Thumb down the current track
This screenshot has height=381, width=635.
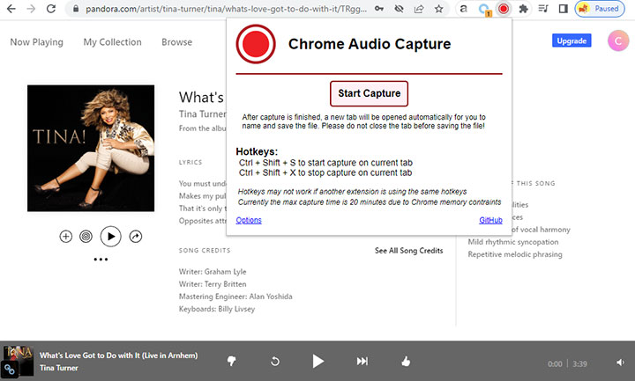[232, 361]
